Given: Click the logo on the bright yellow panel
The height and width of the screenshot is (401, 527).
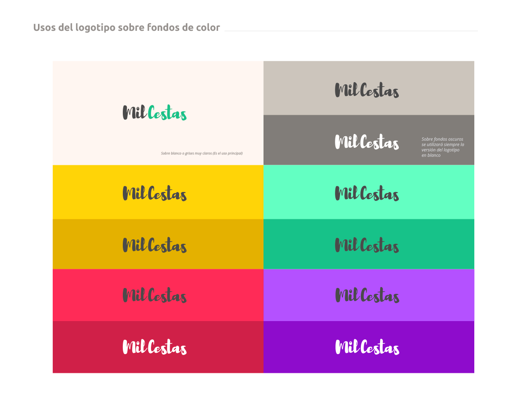Looking at the screenshot, I should point(155,193).
